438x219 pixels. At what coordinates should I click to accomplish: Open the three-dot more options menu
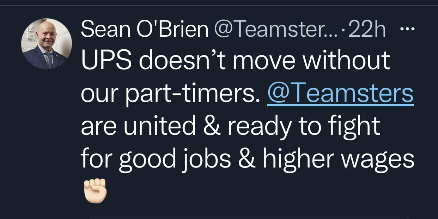coord(408,30)
